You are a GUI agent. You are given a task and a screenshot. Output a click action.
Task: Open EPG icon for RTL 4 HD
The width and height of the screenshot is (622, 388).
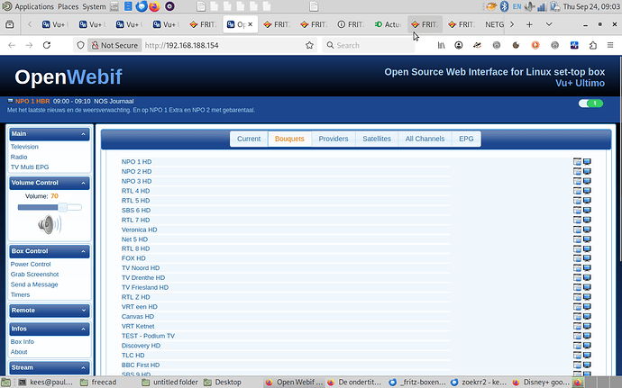(x=577, y=191)
